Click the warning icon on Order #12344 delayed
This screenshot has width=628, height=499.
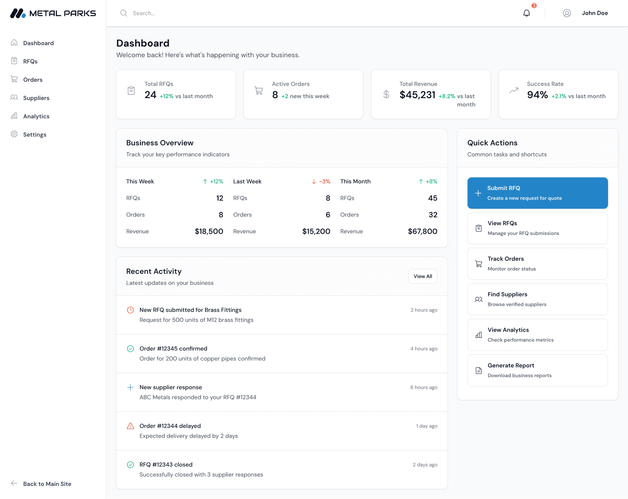coord(130,426)
